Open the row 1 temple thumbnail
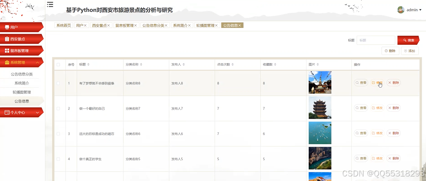426x181 pixels. (x=320, y=82)
